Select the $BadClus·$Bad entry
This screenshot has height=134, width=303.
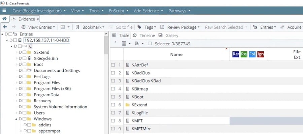point(146,81)
